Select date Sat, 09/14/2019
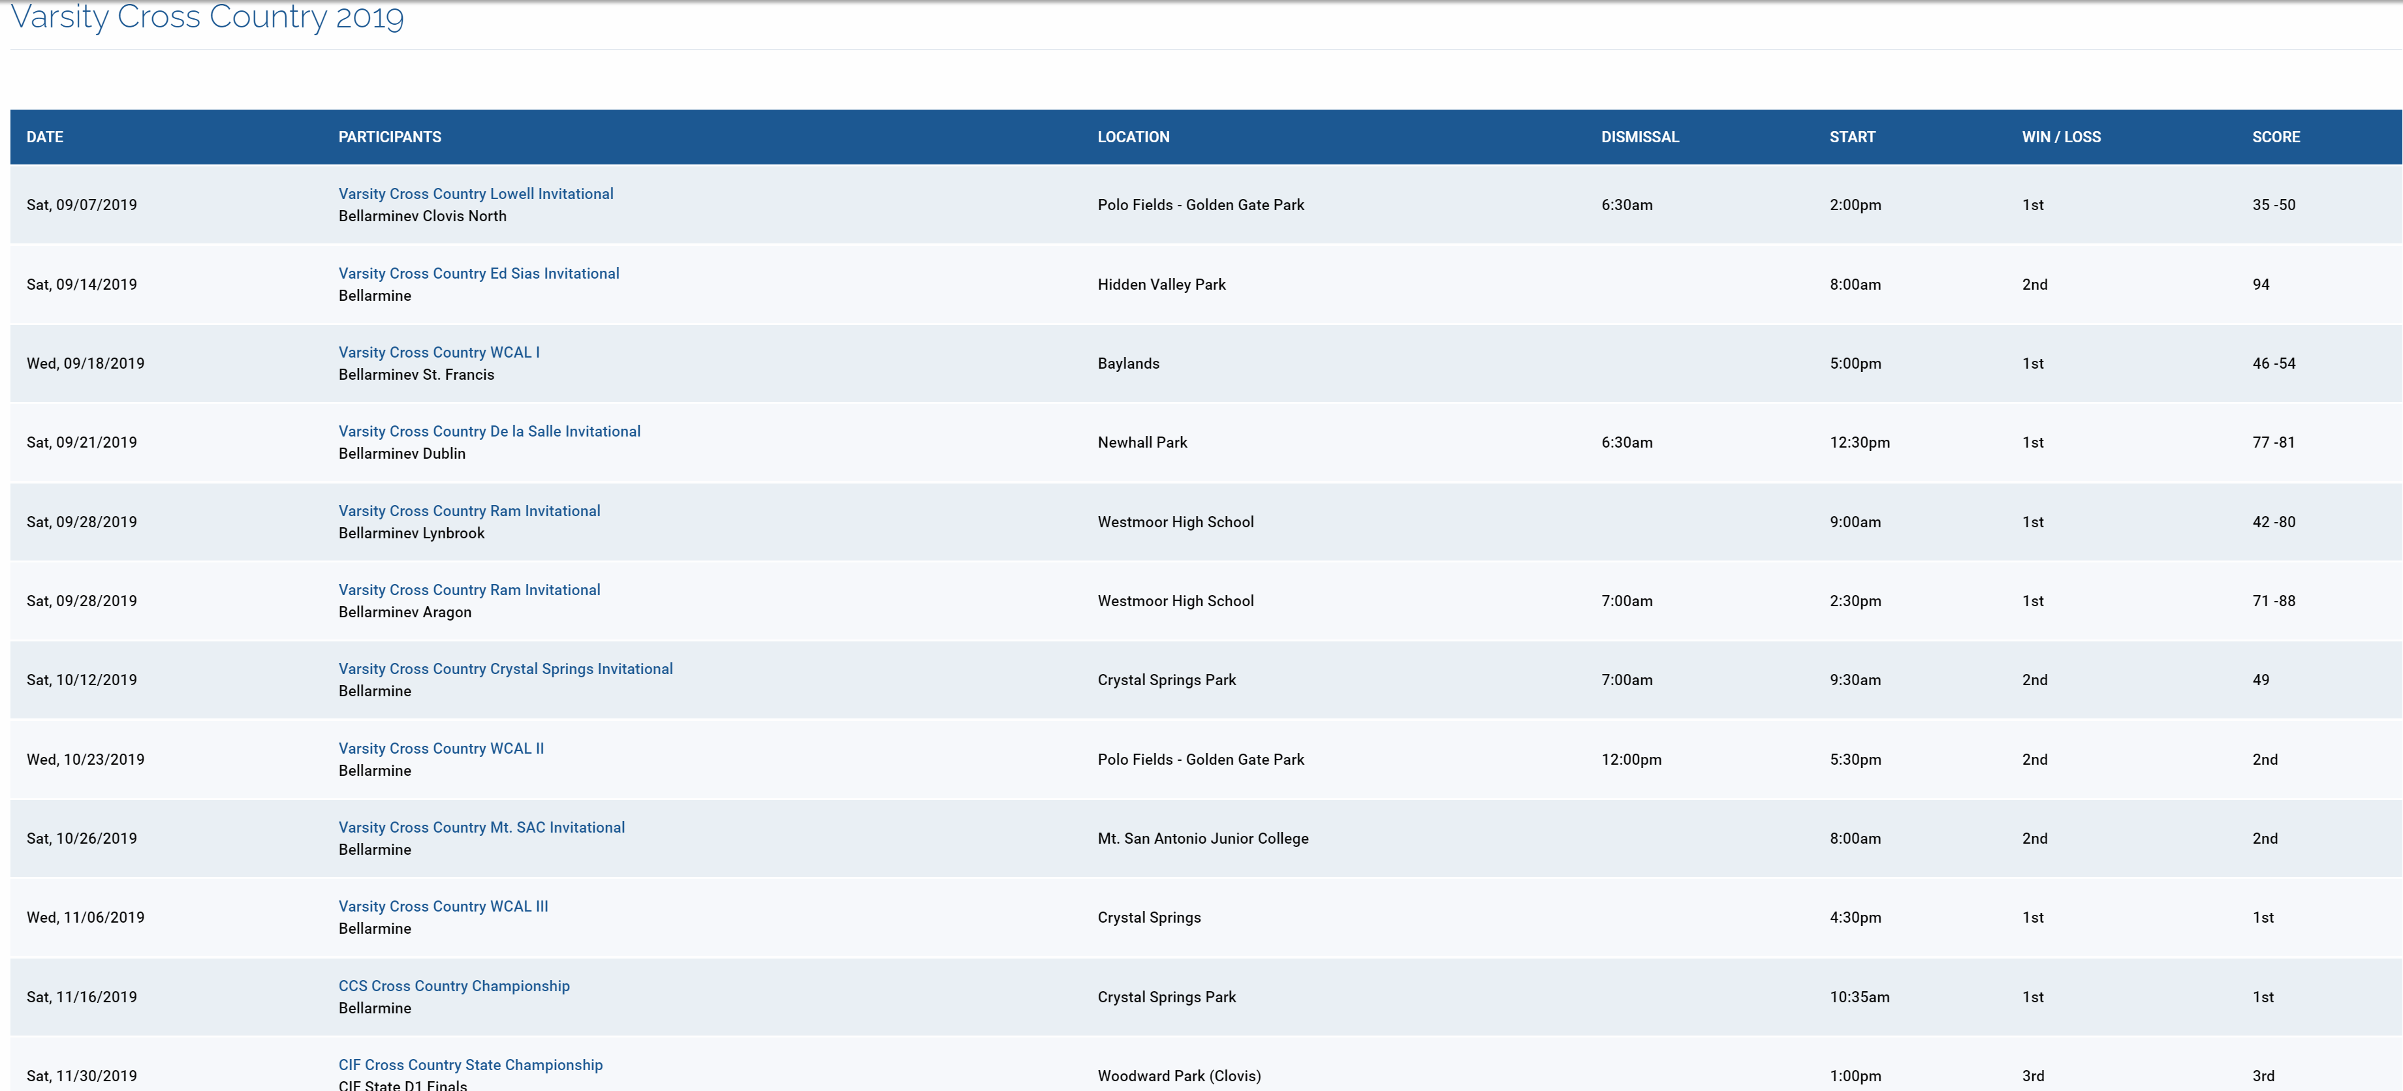 tap(82, 284)
